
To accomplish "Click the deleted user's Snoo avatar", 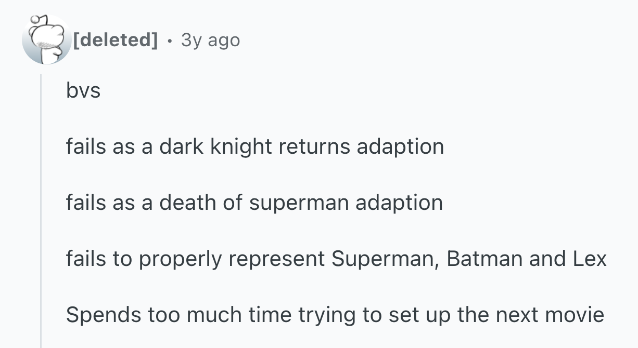I will coord(46,40).
